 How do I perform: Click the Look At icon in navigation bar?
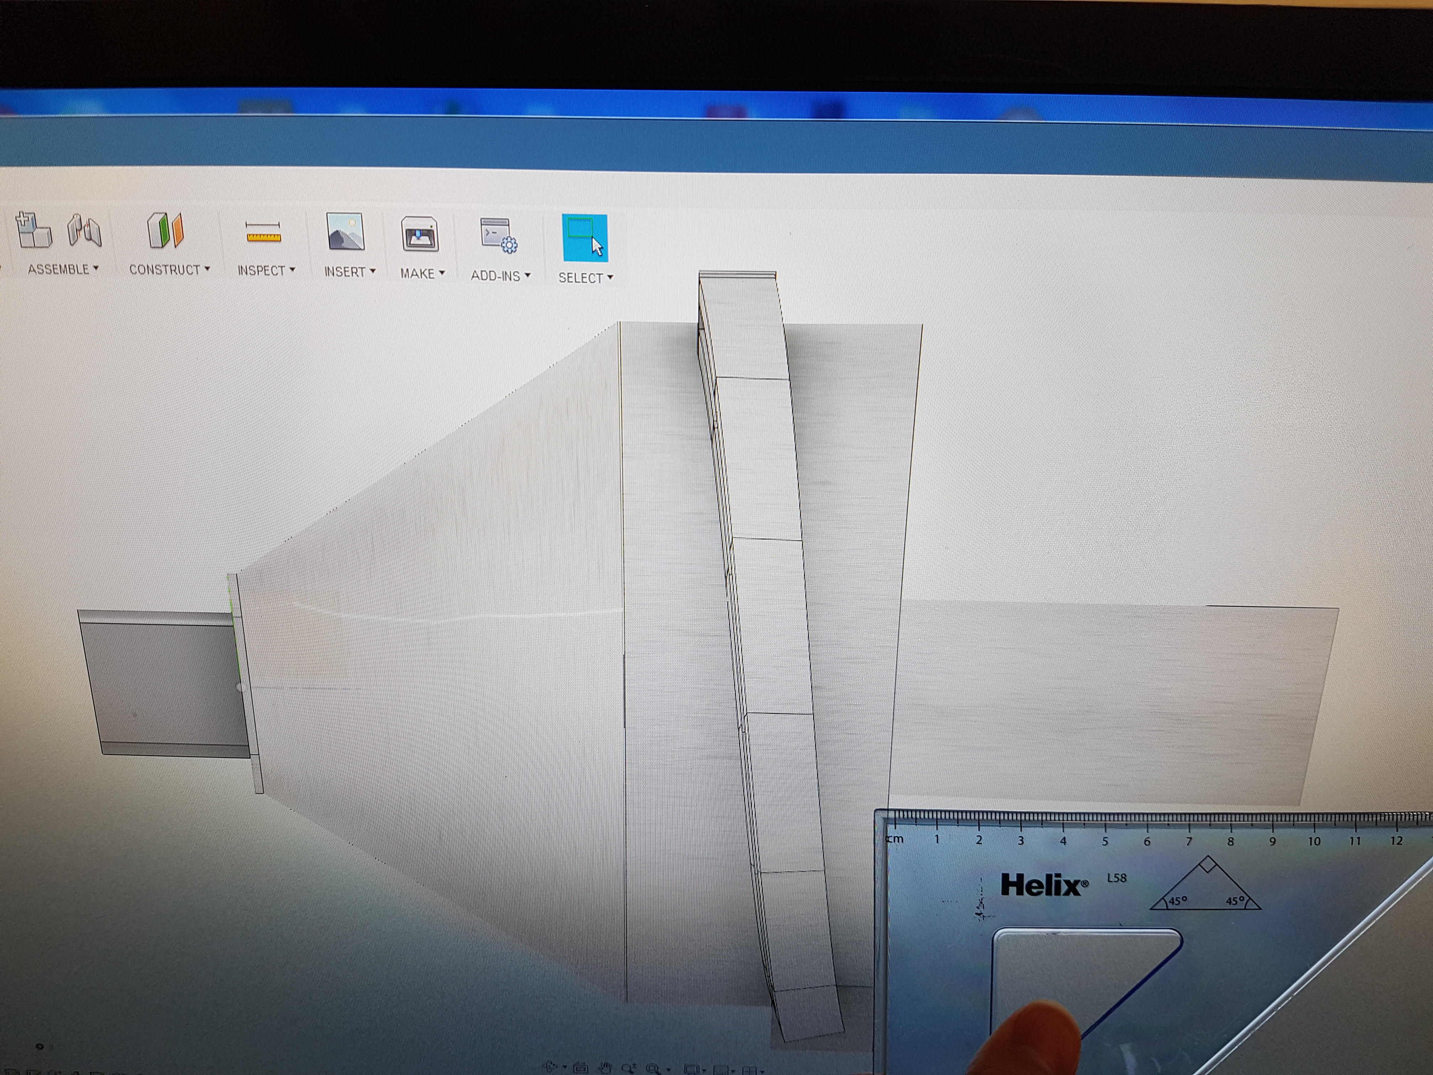(x=581, y=1068)
